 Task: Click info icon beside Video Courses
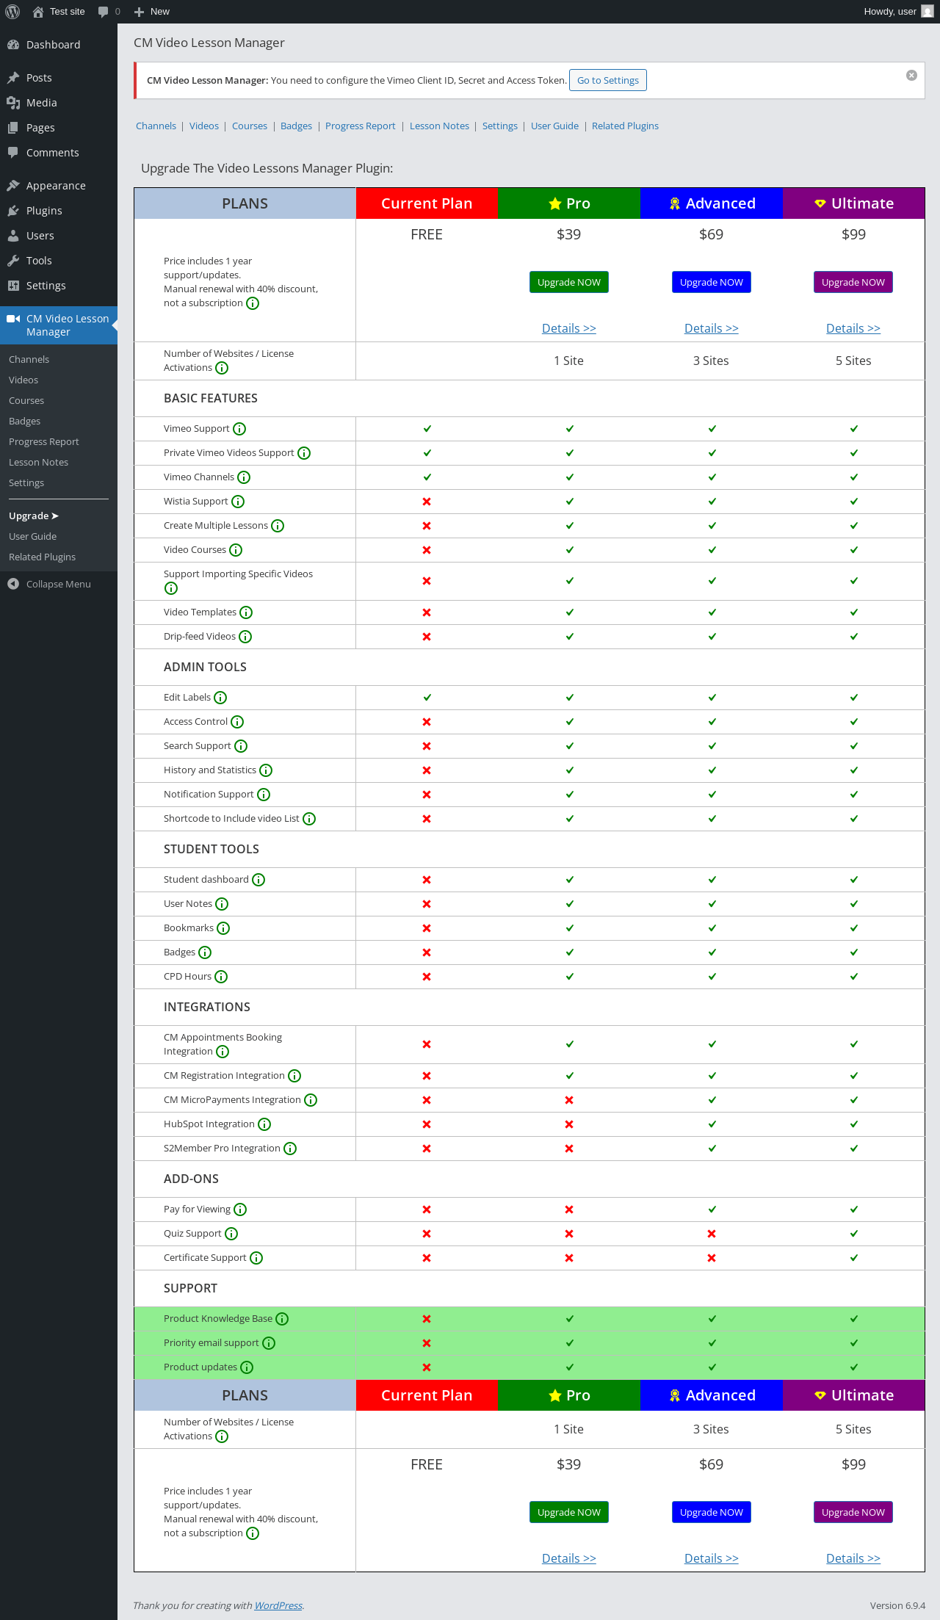236,550
